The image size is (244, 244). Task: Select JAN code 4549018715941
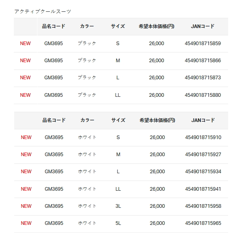pyautogui.click(x=203, y=189)
